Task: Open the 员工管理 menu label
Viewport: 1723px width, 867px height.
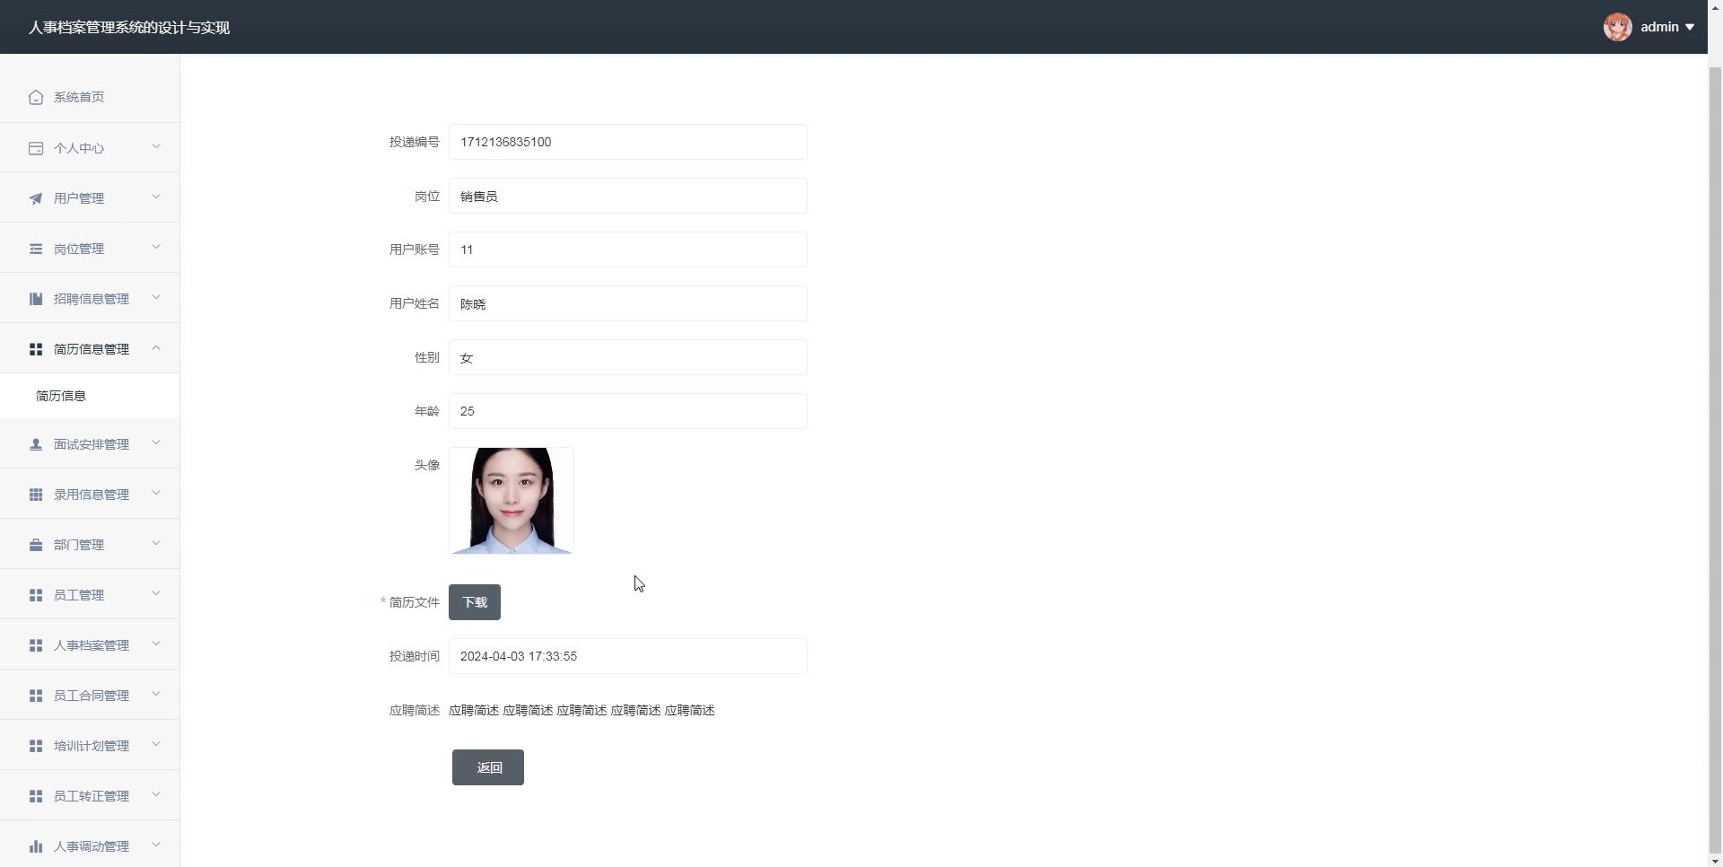Action: [79, 595]
